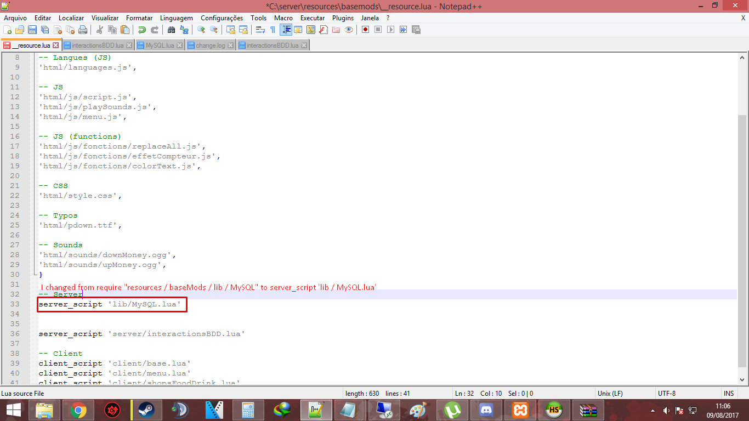Print the document using printer icon
Image resolution: width=749 pixels, height=421 pixels.
pos(82,30)
